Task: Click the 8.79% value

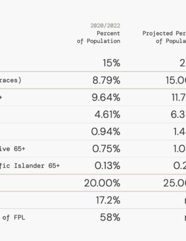Action: coord(106,80)
